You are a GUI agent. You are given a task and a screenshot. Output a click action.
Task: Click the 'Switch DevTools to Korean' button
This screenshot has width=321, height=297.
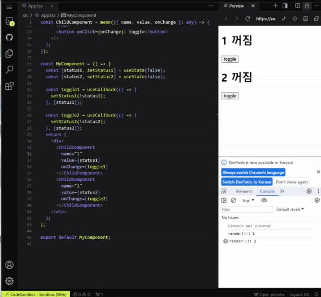247,182
